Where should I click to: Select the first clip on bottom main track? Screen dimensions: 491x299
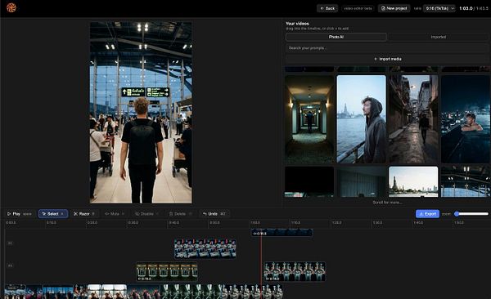tap(15, 292)
